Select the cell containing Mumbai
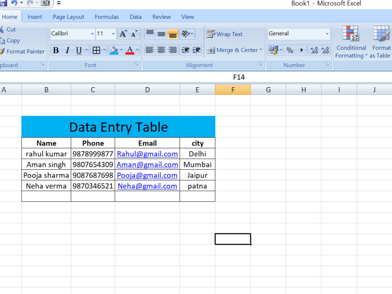The width and height of the screenshot is (392, 294). point(197,165)
